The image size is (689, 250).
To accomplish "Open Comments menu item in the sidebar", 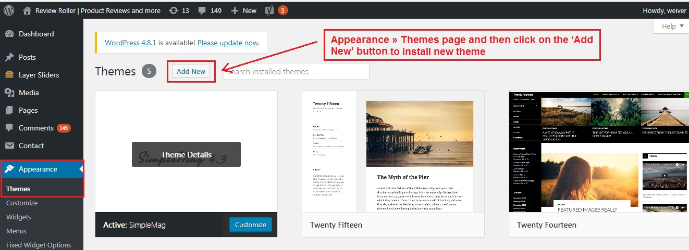I will [36, 128].
